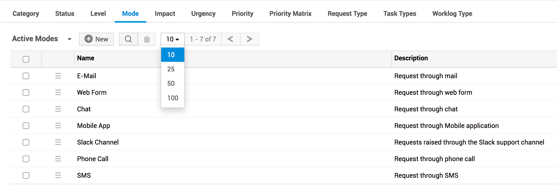Expand the Active Modes filter dropdown
Screen dimensions: 557x185
(69, 39)
